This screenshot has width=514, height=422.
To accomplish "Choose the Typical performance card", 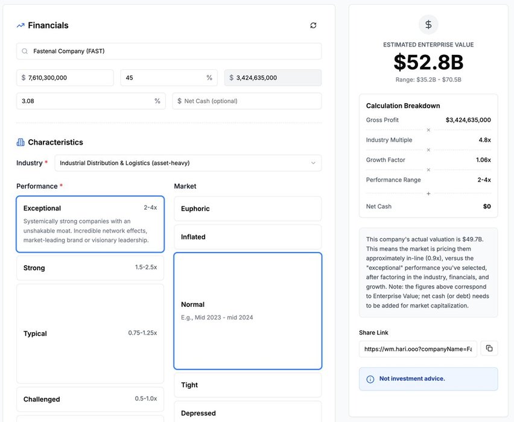I will [90, 333].
